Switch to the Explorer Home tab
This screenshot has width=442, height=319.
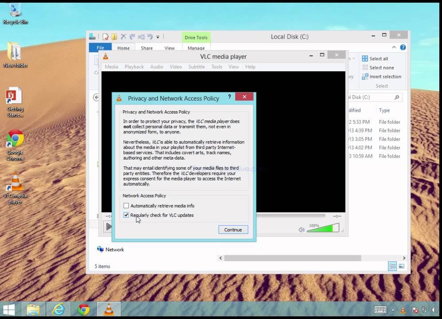pyautogui.click(x=124, y=48)
